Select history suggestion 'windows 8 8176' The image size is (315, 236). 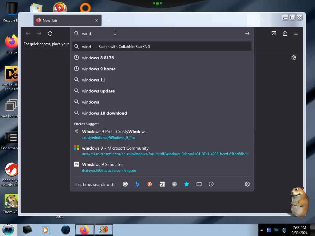click(162, 58)
